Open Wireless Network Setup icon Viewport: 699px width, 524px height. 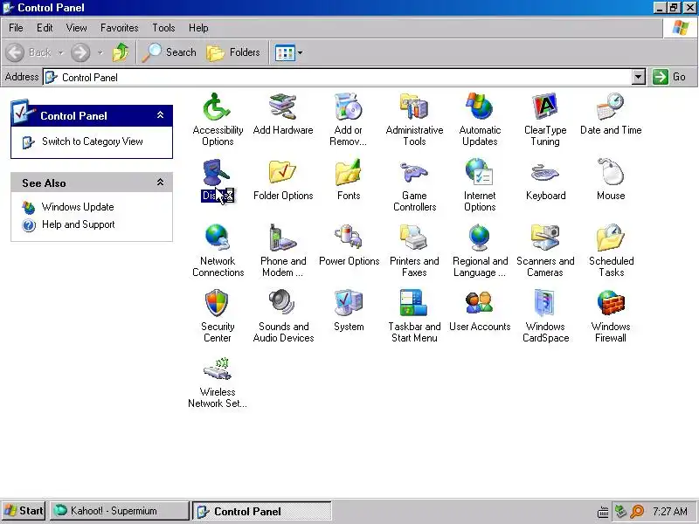pos(217,369)
